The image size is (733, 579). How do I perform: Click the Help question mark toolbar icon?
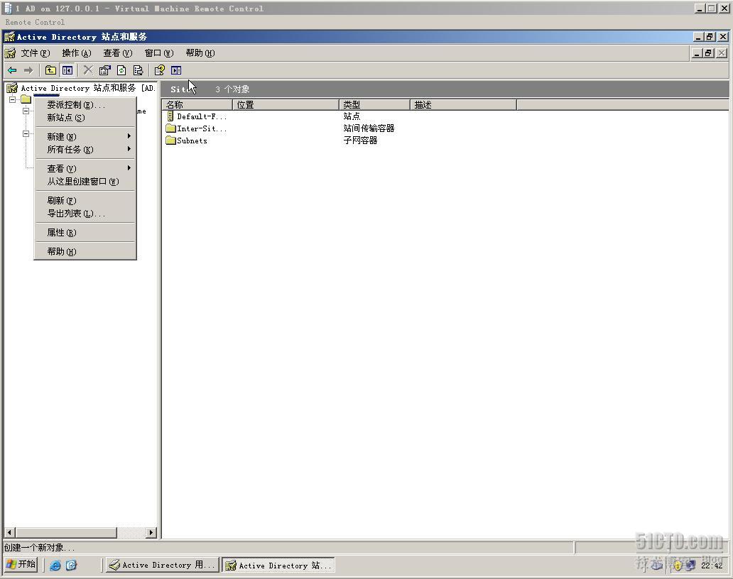coord(159,70)
